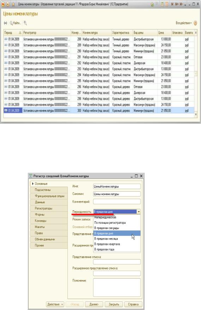Viewport: 201px width, 310px height.
Task: Click the table scrollbar down arrow
Action: click(196, 115)
